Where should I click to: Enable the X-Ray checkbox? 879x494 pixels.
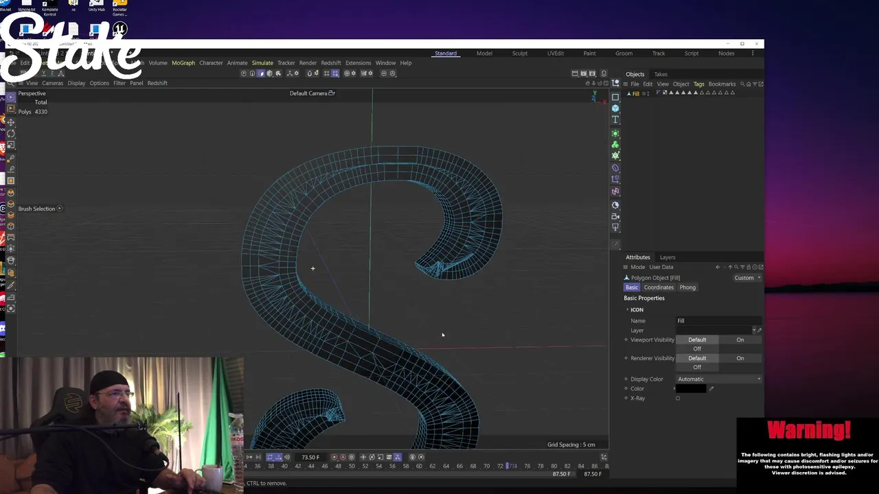(678, 398)
